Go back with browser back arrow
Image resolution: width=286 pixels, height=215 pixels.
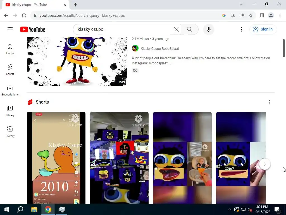click(x=6, y=16)
